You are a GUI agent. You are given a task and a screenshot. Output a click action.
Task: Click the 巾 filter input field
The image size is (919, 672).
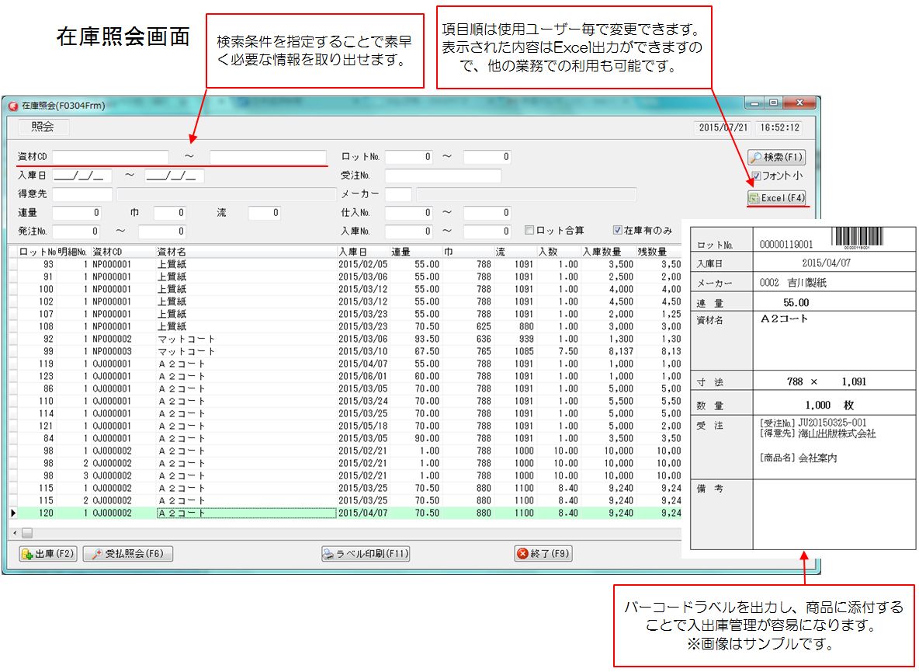click(170, 213)
